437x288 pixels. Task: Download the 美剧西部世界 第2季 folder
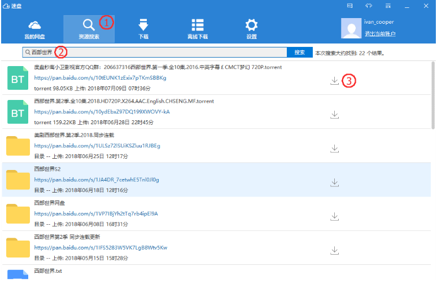(334, 149)
